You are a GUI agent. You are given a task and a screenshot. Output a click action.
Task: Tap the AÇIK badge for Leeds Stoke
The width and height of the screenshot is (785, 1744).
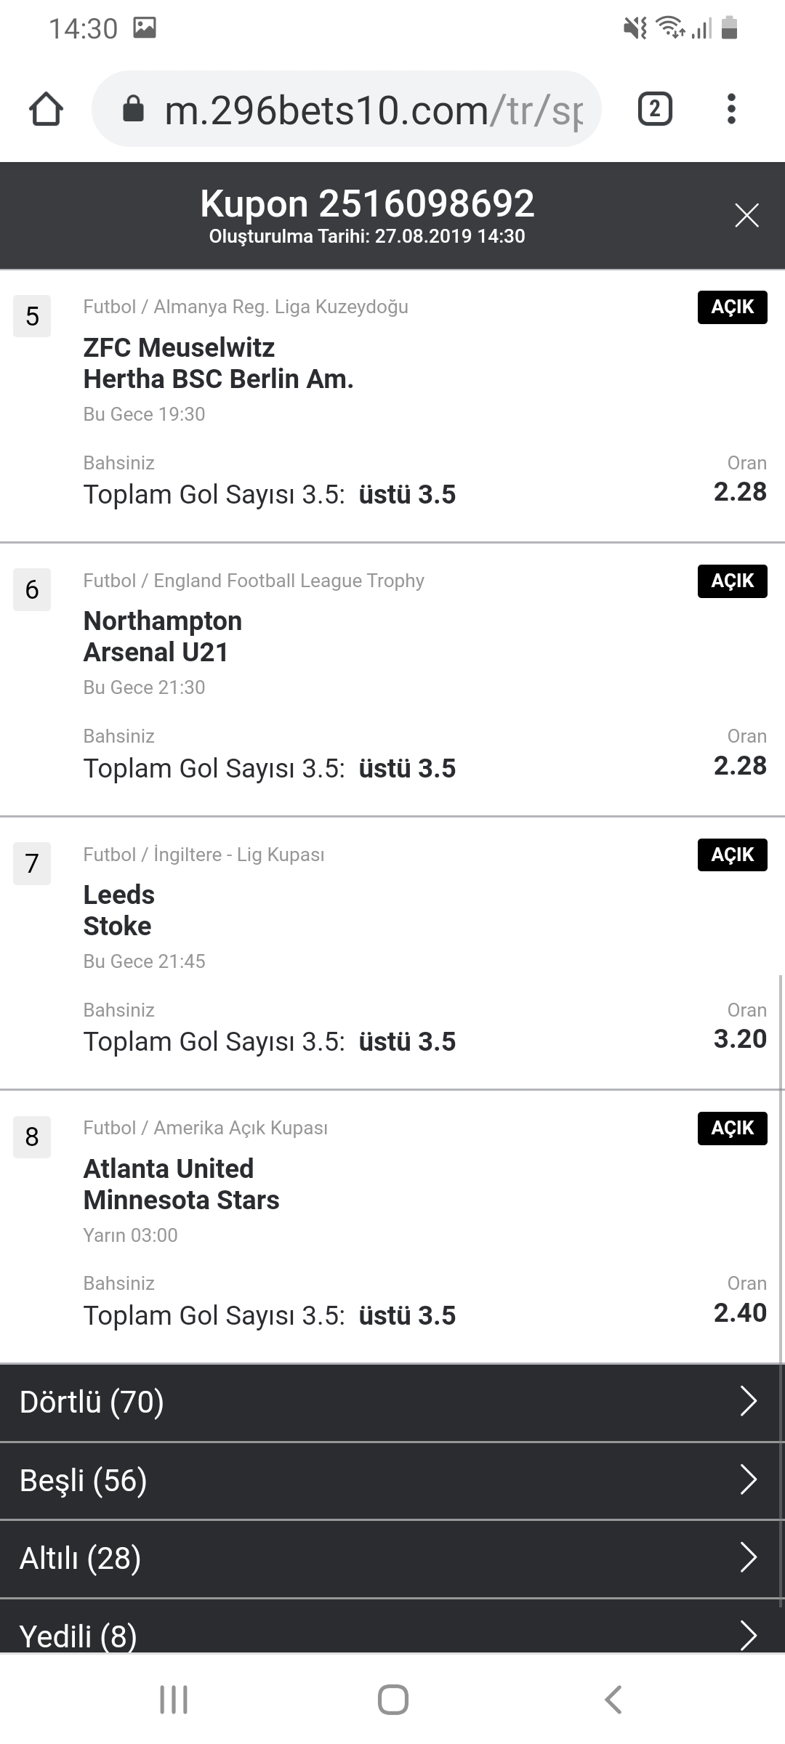coord(732,855)
